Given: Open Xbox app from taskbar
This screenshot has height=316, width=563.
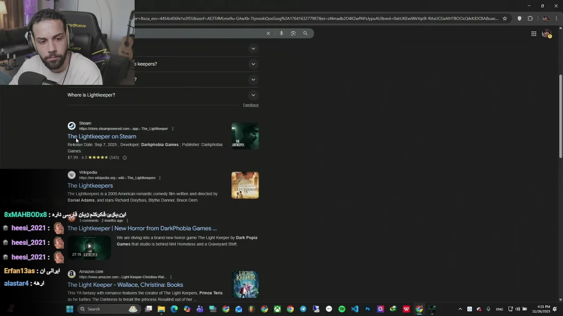Looking at the screenshot, I should pos(278,309).
